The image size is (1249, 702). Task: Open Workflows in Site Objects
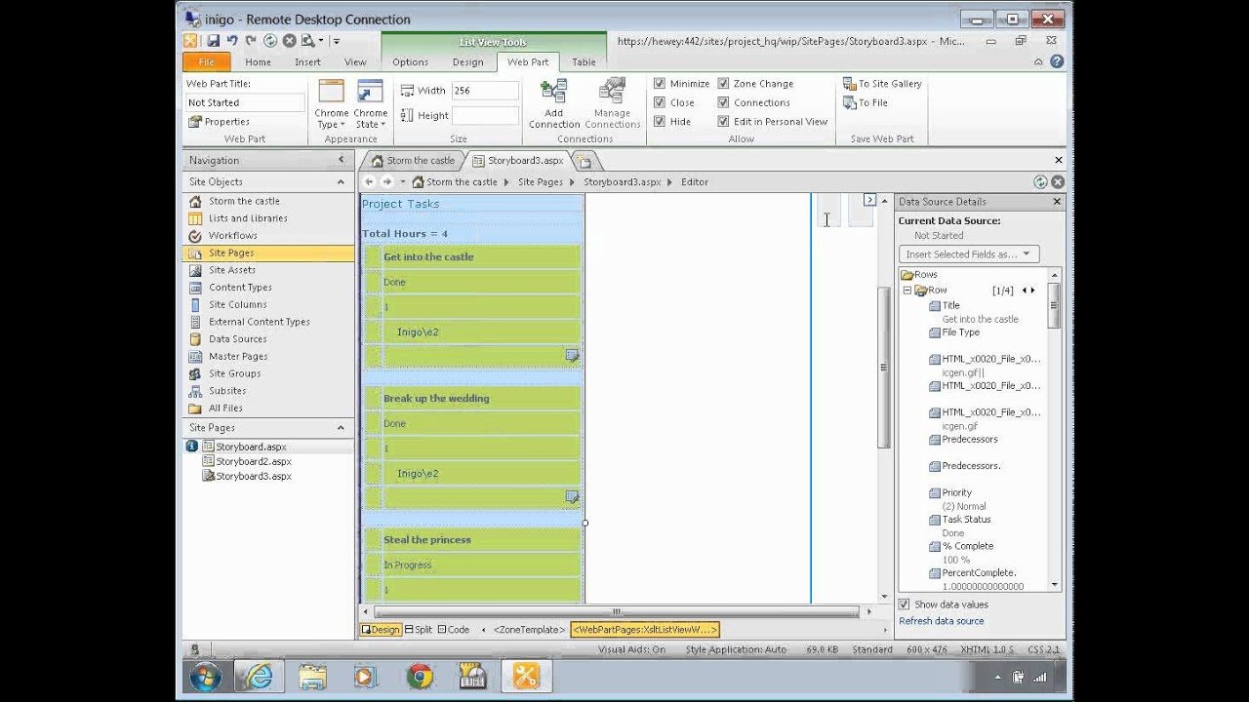pyautogui.click(x=232, y=236)
